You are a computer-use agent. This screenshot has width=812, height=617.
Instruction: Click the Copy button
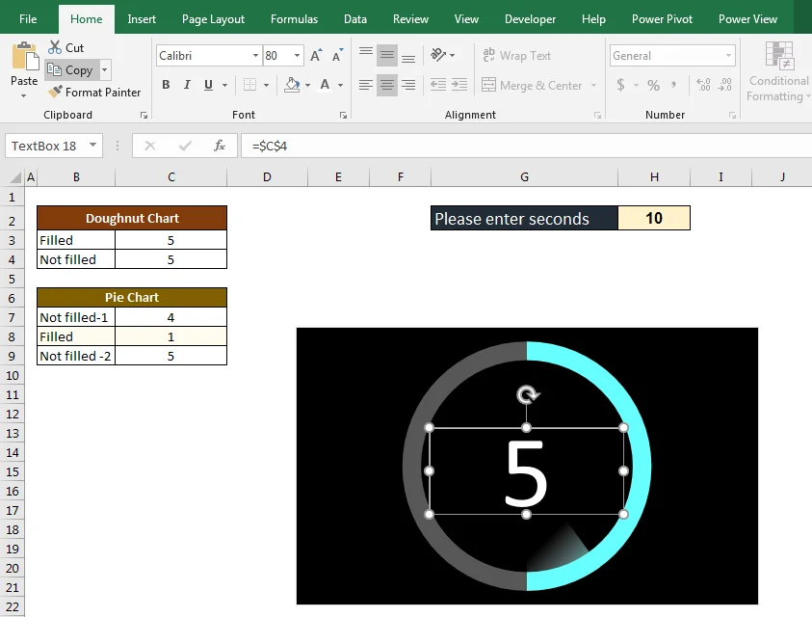70,70
